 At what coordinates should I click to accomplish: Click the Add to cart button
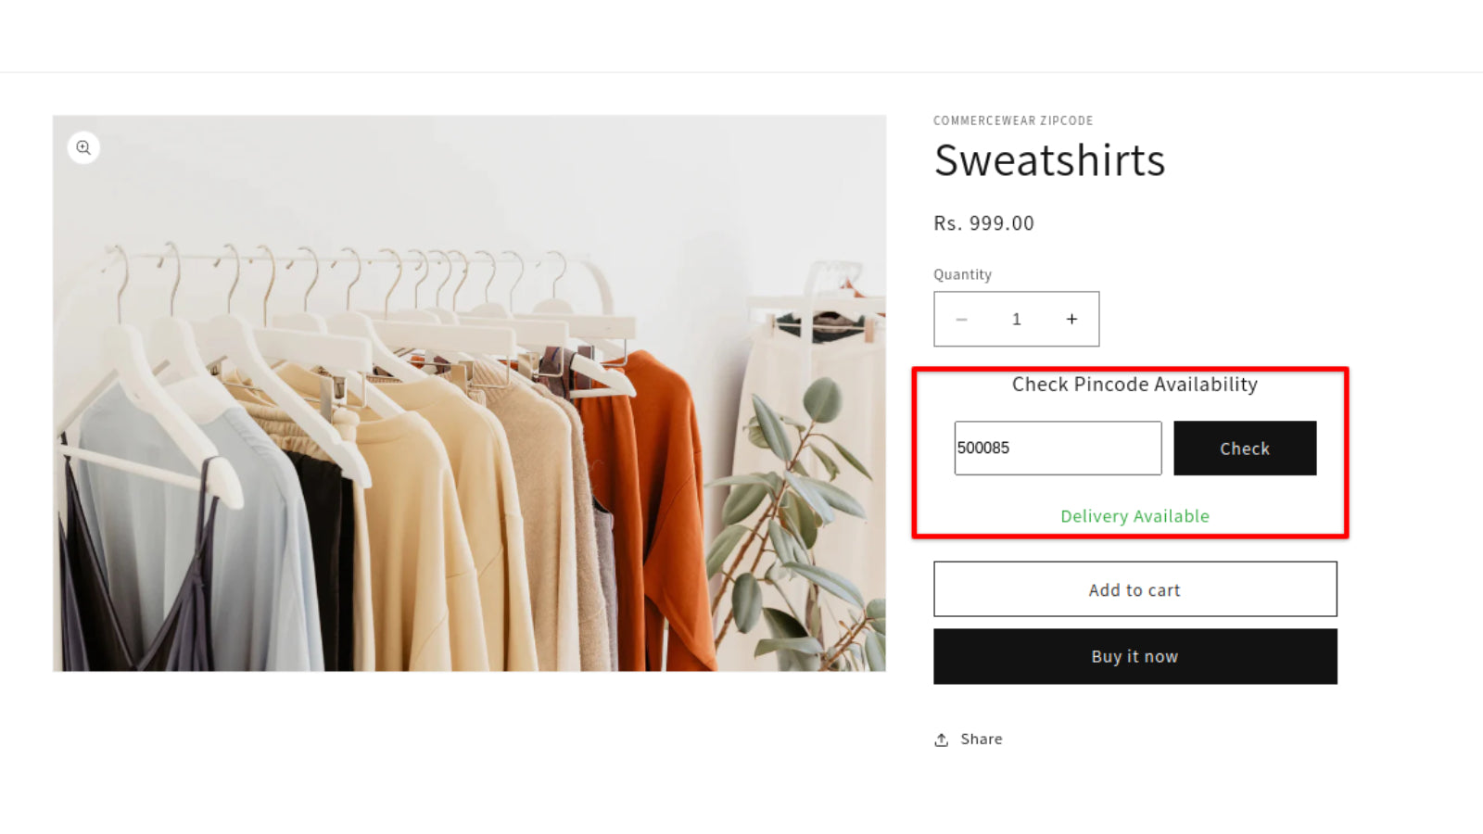(1134, 589)
